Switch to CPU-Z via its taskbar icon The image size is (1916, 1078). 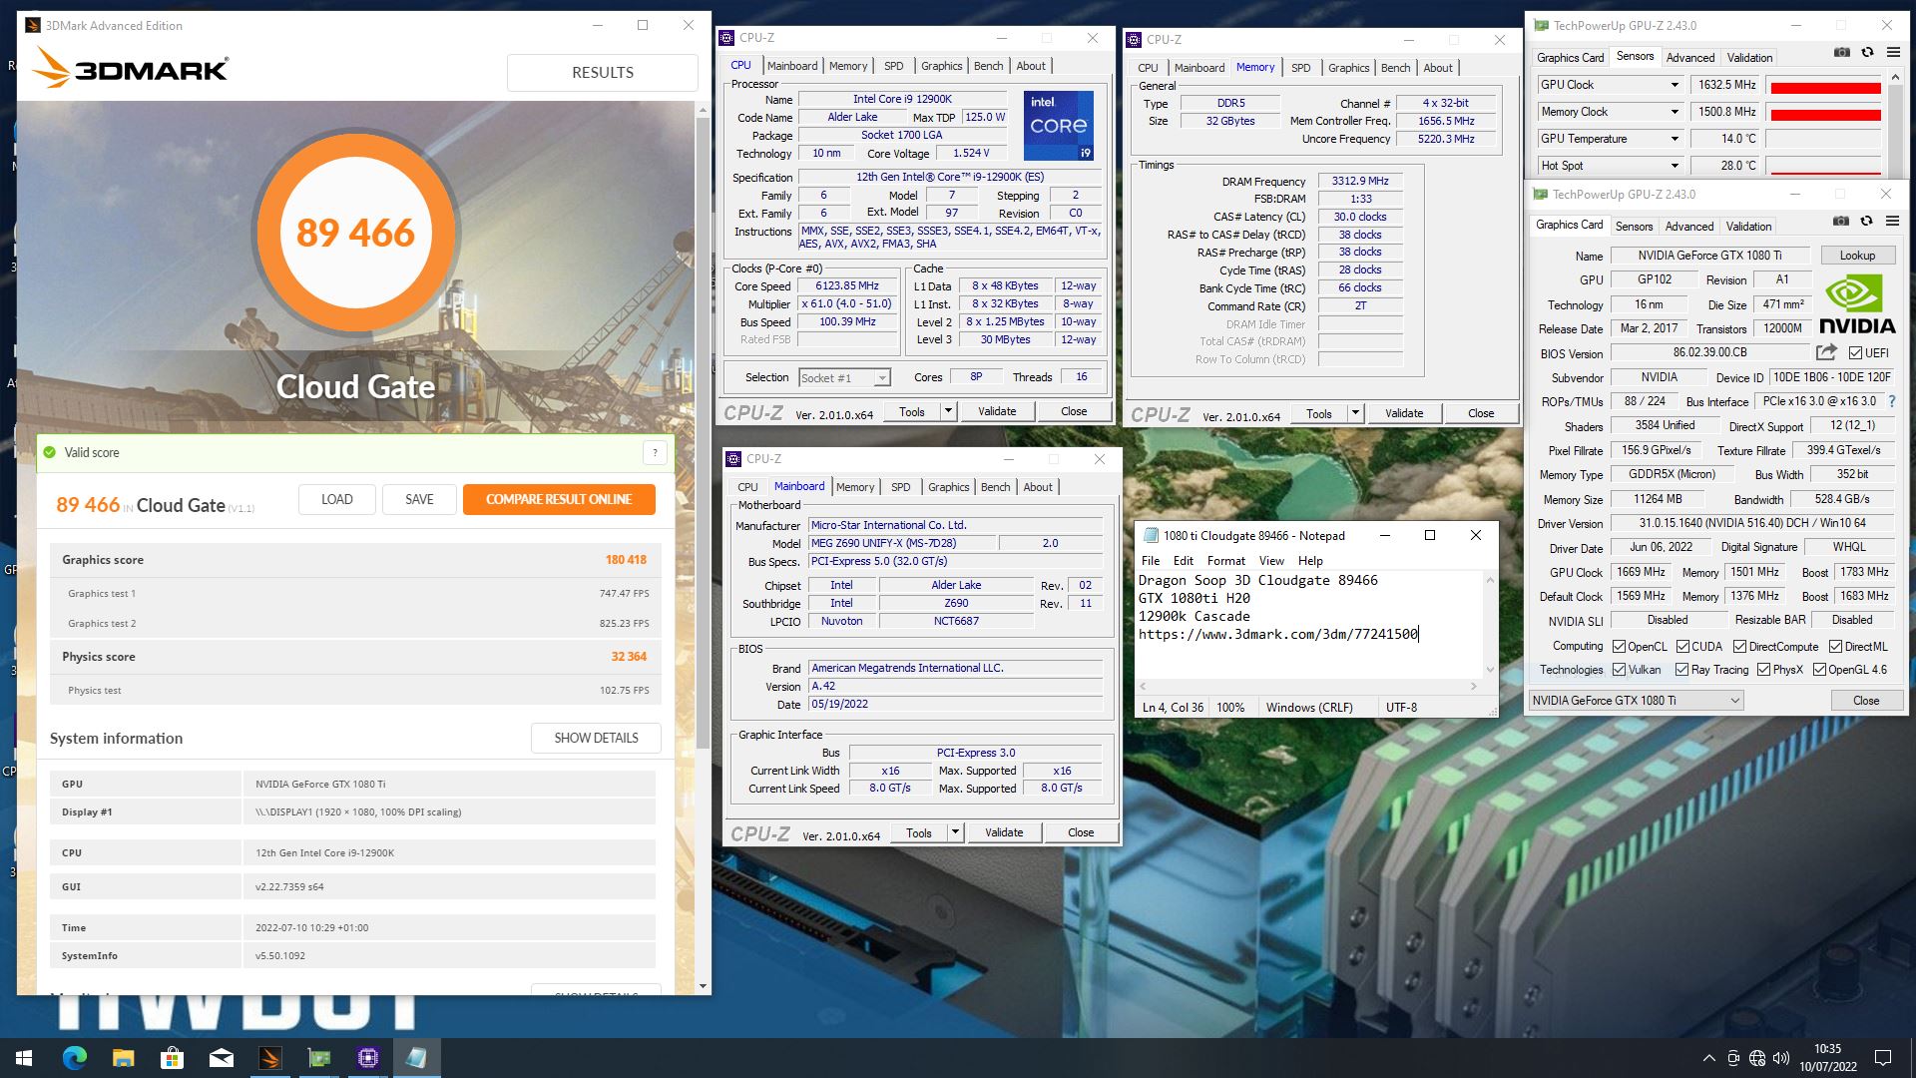coord(367,1058)
